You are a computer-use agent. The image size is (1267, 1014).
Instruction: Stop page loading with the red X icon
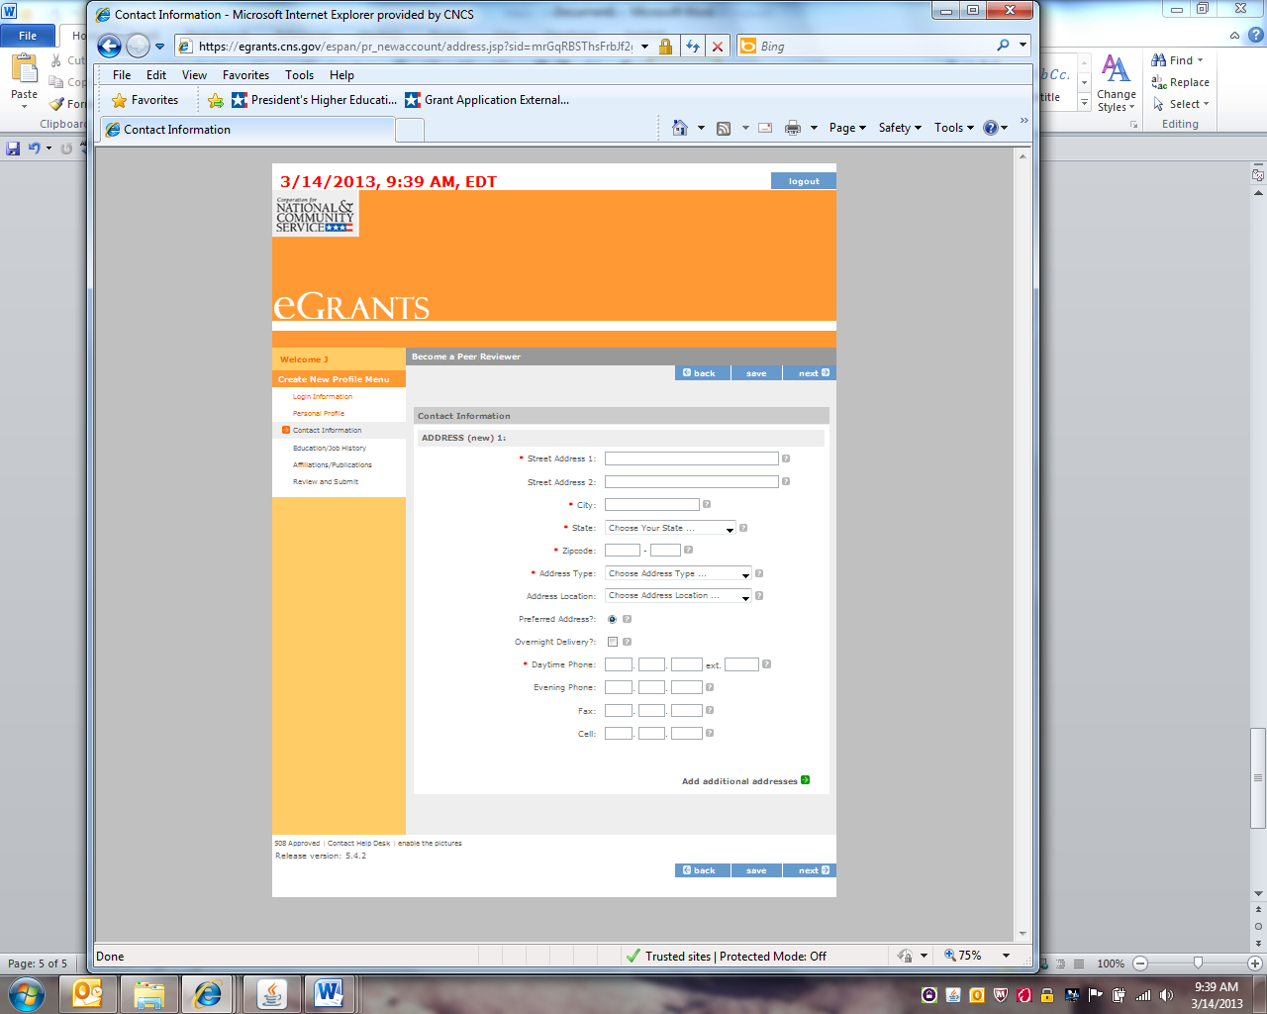(x=718, y=47)
